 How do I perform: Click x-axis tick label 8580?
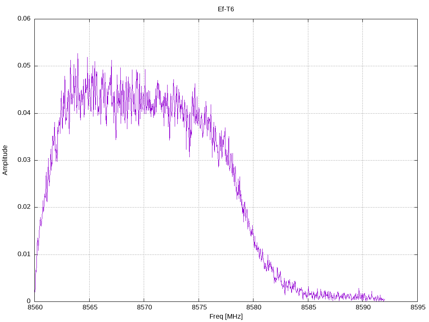(x=253, y=307)
